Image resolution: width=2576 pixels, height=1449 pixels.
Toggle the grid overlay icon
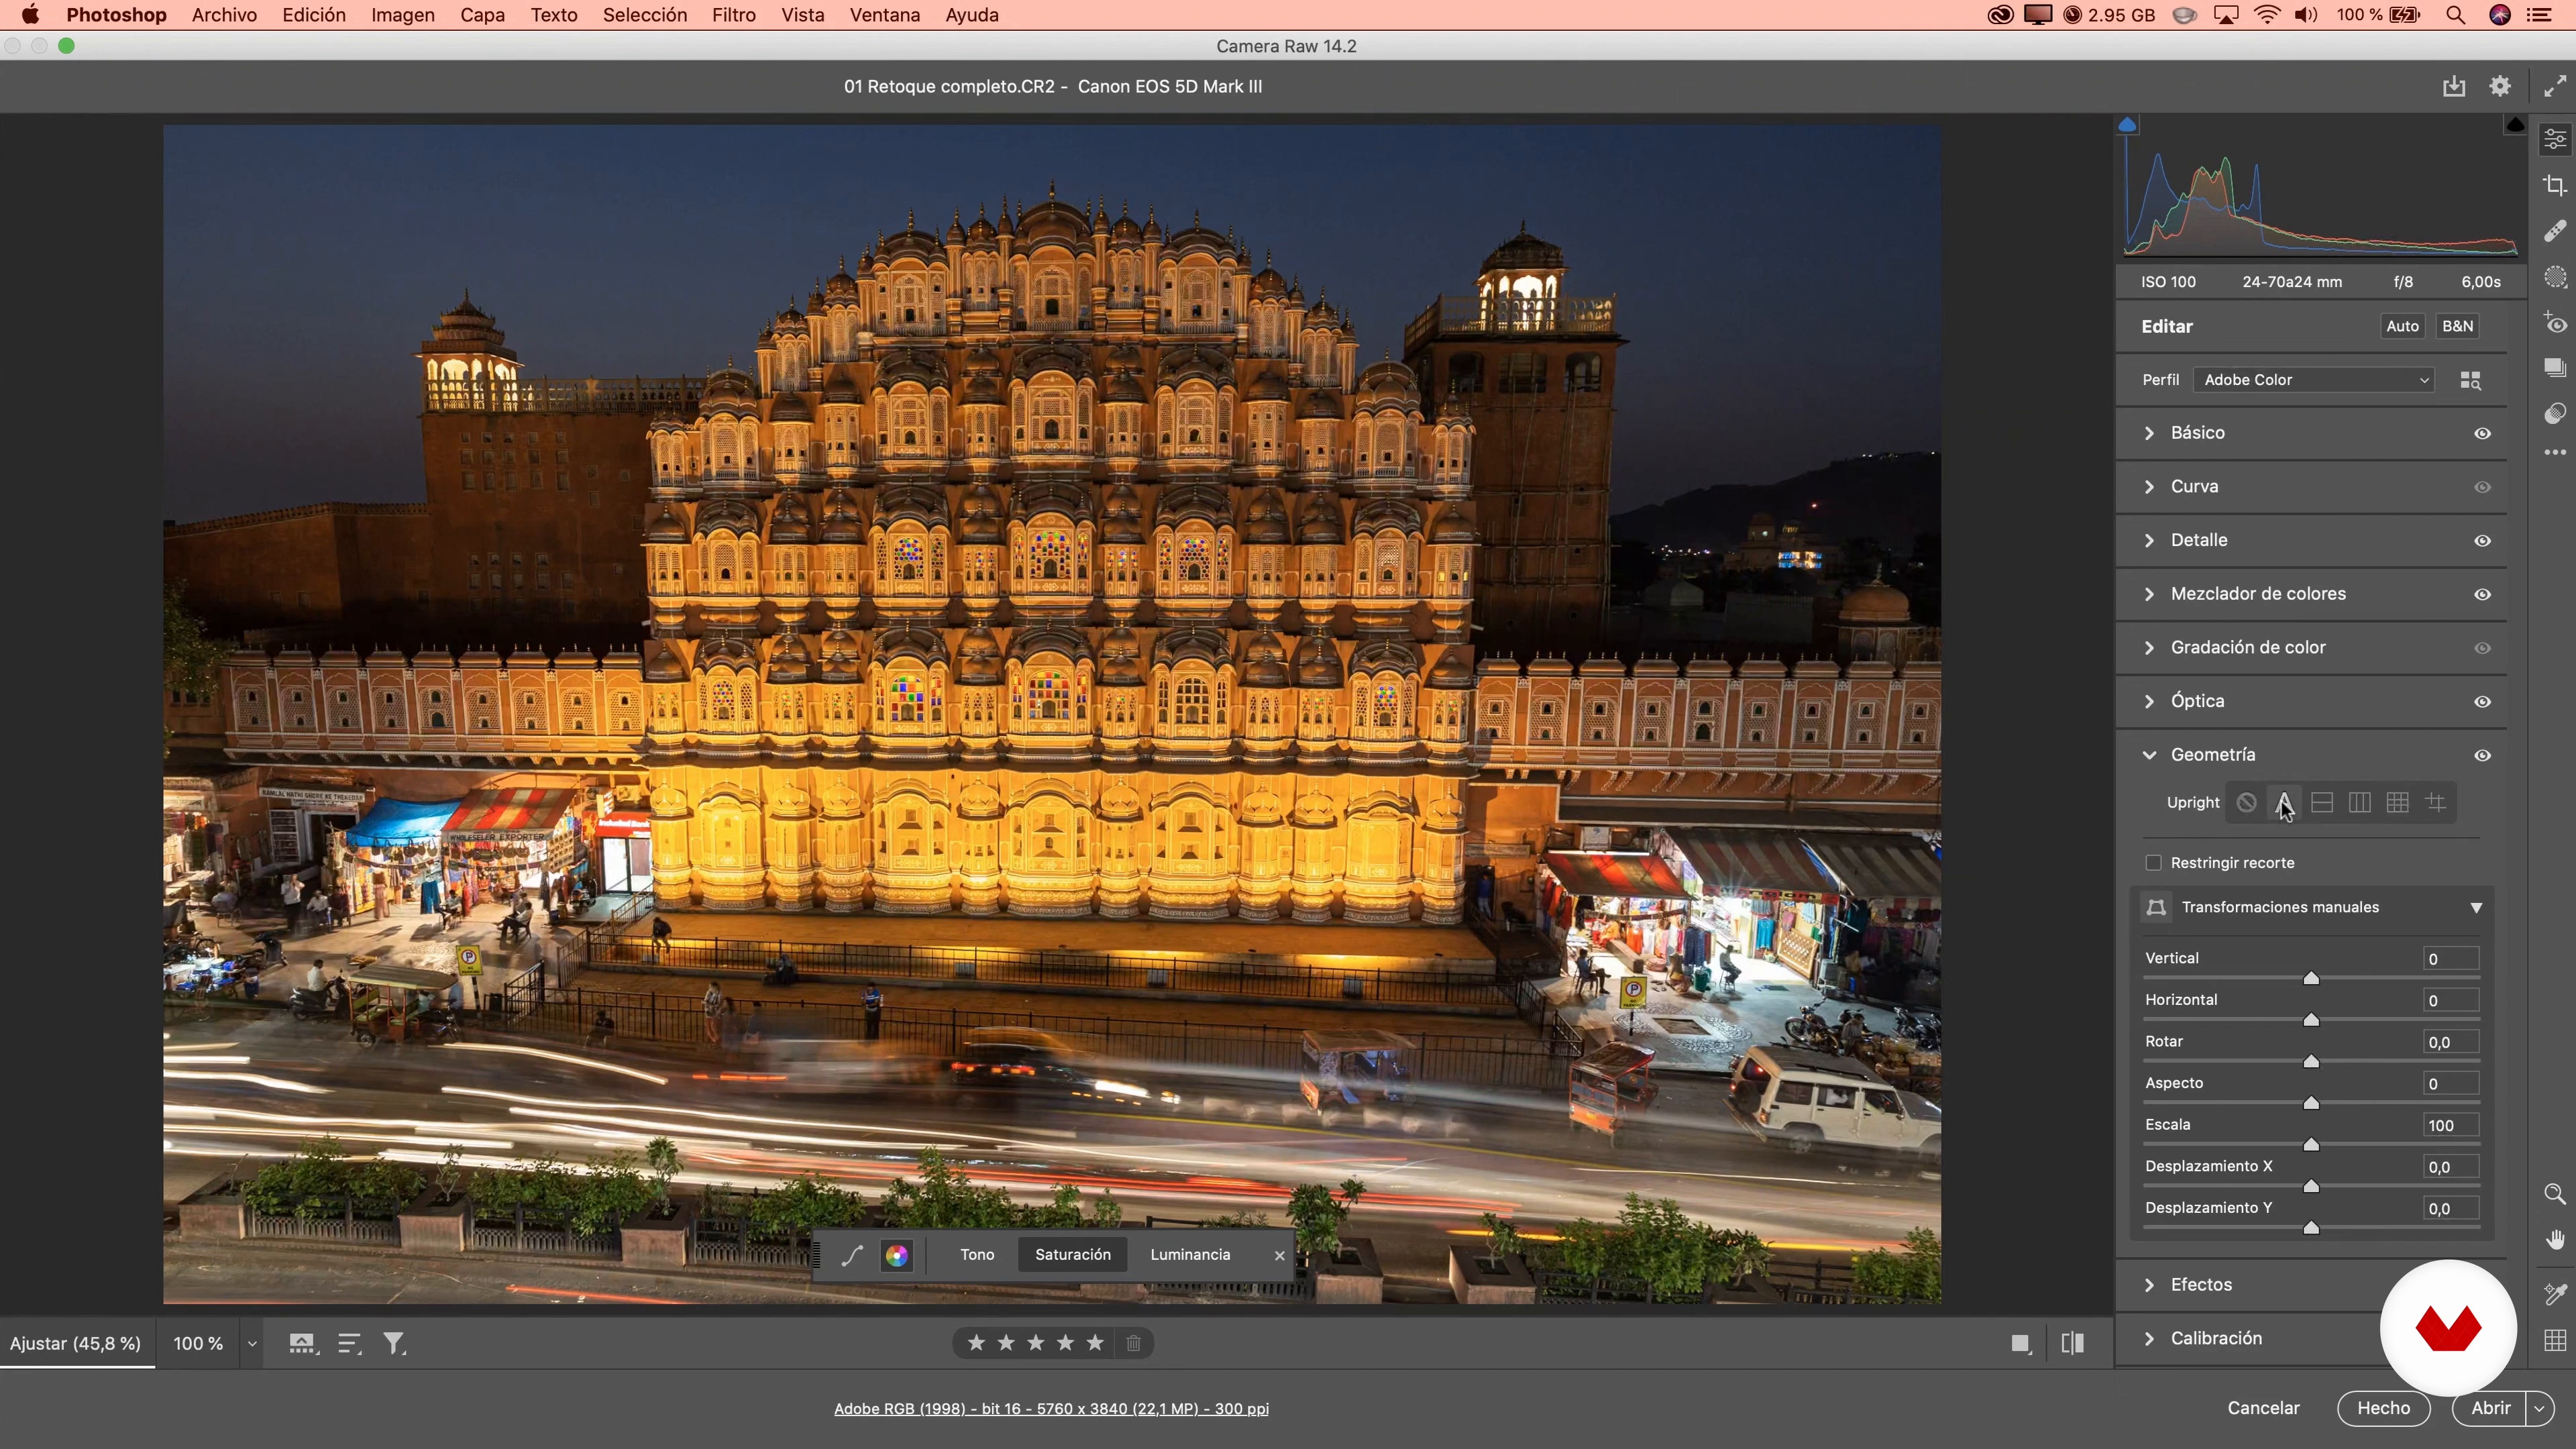(2555, 1340)
